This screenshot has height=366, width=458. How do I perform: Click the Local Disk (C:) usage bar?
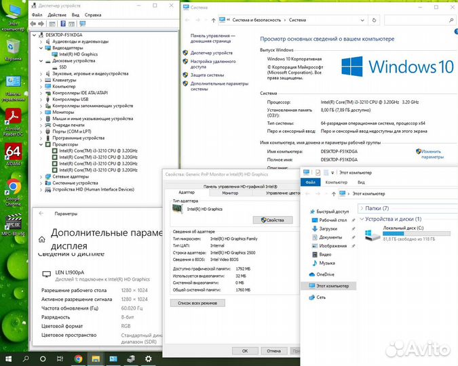[x=417, y=233]
